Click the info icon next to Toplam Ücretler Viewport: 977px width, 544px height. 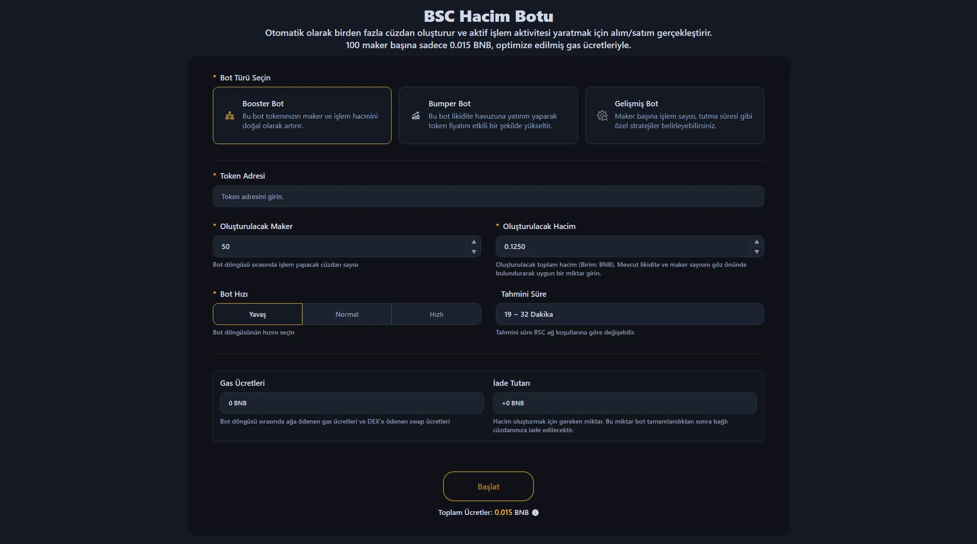pos(535,513)
